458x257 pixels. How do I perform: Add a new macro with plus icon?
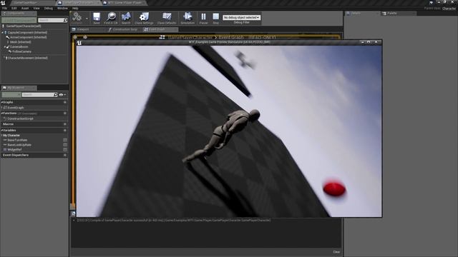[x=65, y=124]
